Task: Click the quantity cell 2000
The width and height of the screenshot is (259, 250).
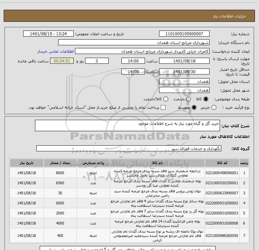Action: [60, 213]
